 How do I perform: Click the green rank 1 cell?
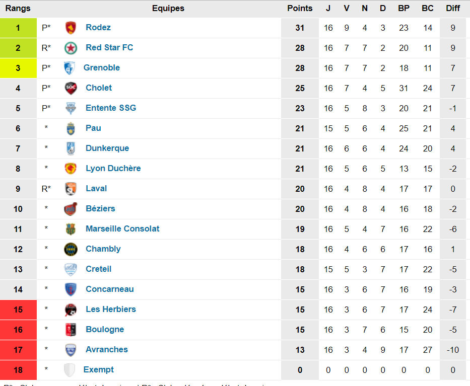pos(18,28)
